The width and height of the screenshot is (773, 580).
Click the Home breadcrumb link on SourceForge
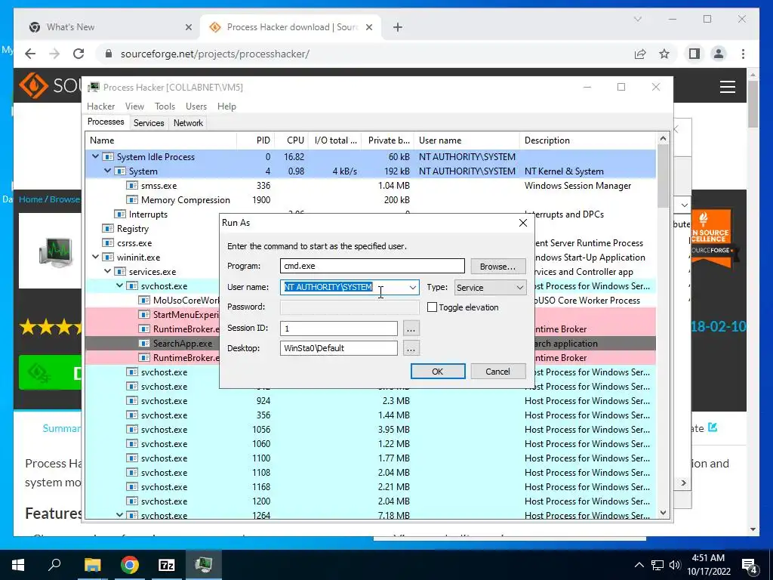[x=30, y=199]
